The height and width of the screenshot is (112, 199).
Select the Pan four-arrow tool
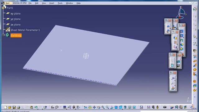point(94,107)
